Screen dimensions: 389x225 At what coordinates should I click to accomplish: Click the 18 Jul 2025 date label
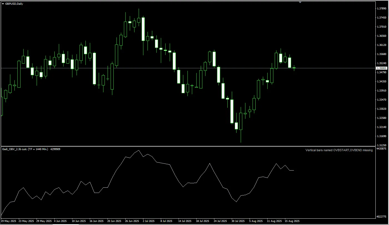[x=203, y=221]
